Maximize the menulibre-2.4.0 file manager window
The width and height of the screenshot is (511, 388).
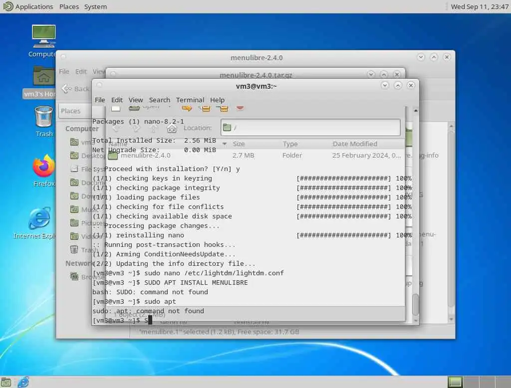[x=434, y=57]
